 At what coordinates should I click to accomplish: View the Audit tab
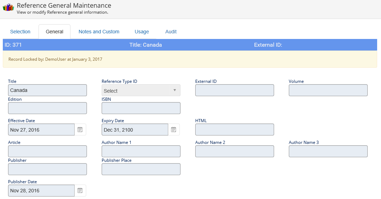click(171, 32)
